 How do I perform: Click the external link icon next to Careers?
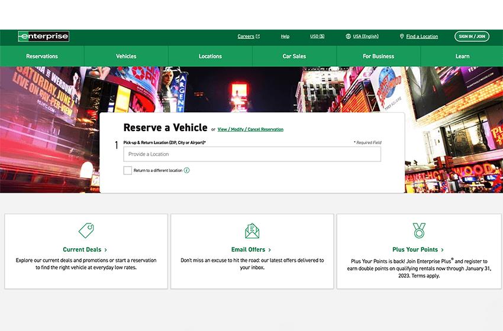pyautogui.click(x=258, y=37)
